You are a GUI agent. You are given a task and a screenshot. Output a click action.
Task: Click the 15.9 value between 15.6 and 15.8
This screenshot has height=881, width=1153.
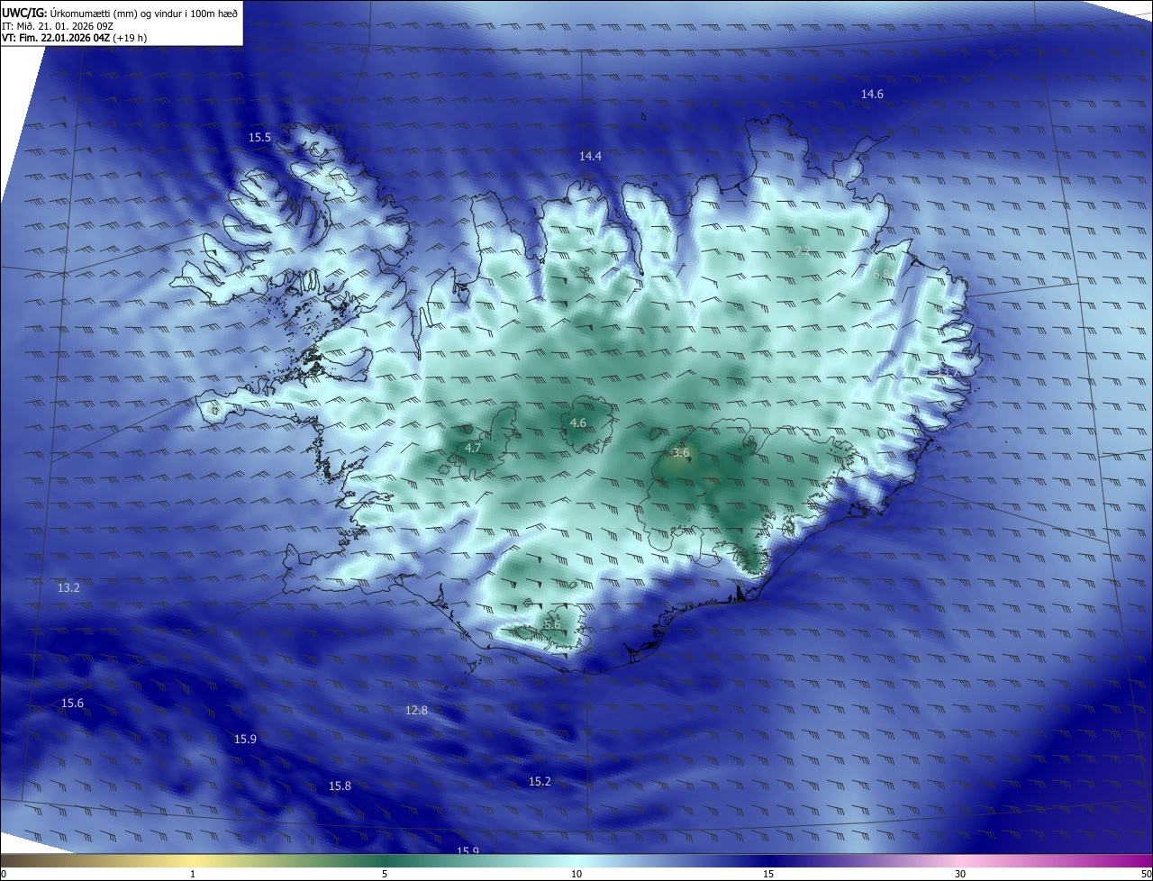click(245, 739)
